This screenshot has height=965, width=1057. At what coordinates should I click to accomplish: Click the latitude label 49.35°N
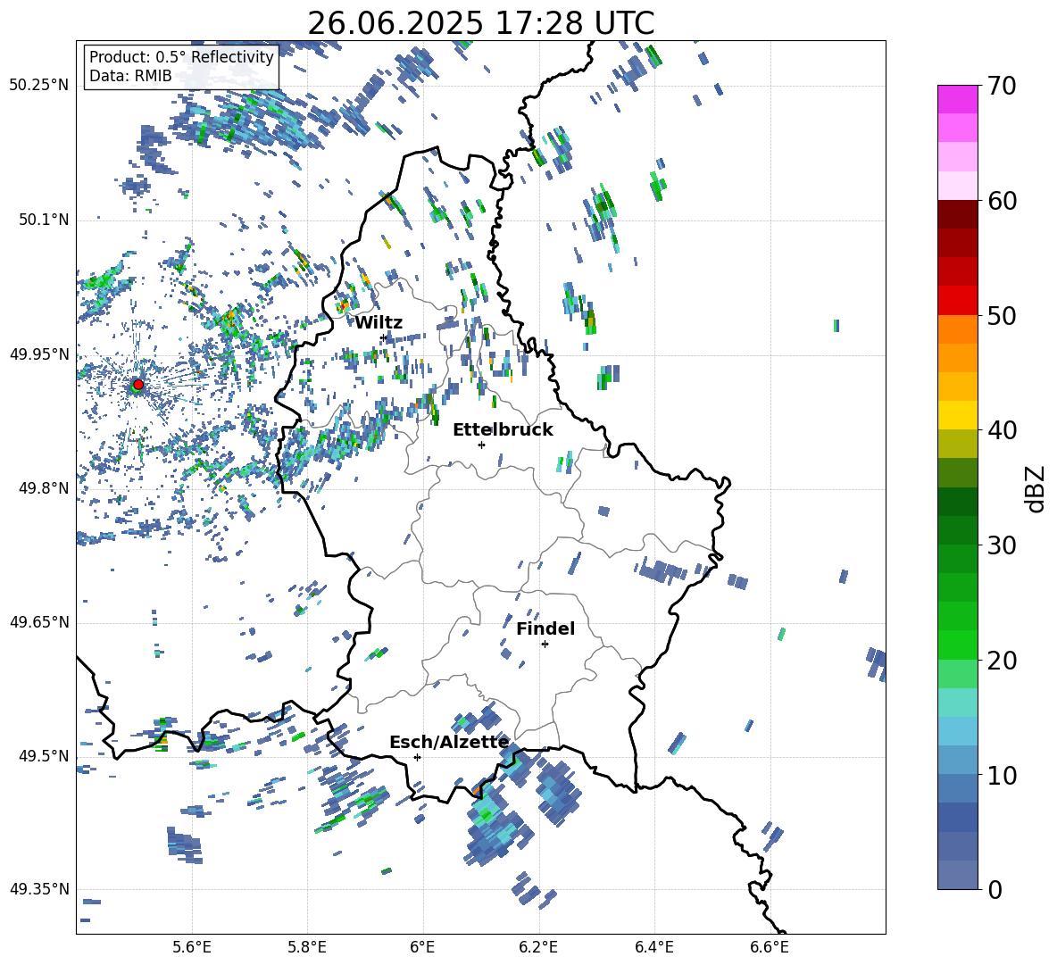point(39,889)
